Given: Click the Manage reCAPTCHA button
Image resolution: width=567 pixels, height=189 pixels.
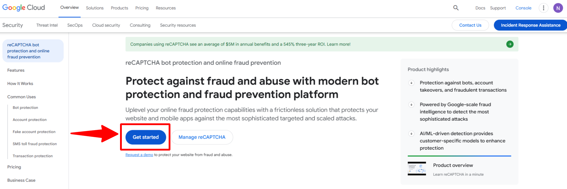Looking at the screenshot, I should (x=202, y=137).
